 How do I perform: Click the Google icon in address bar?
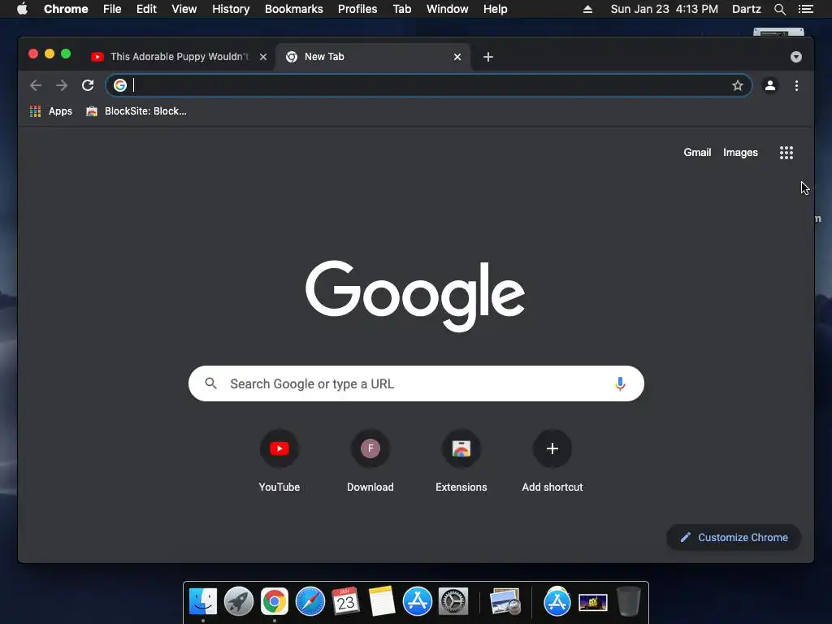click(120, 85)
